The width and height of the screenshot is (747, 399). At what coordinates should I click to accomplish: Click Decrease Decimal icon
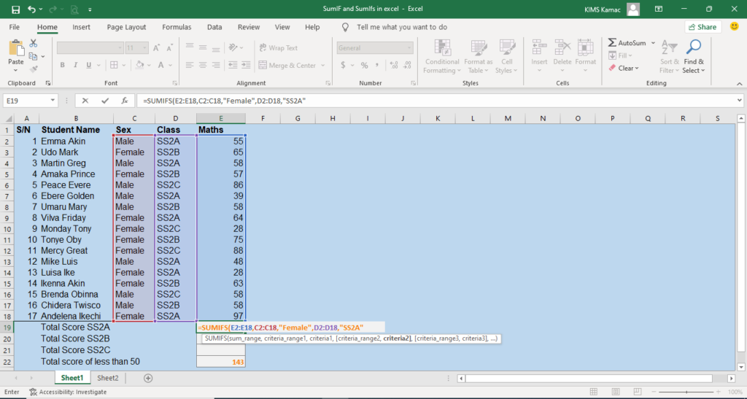[407, 65]
